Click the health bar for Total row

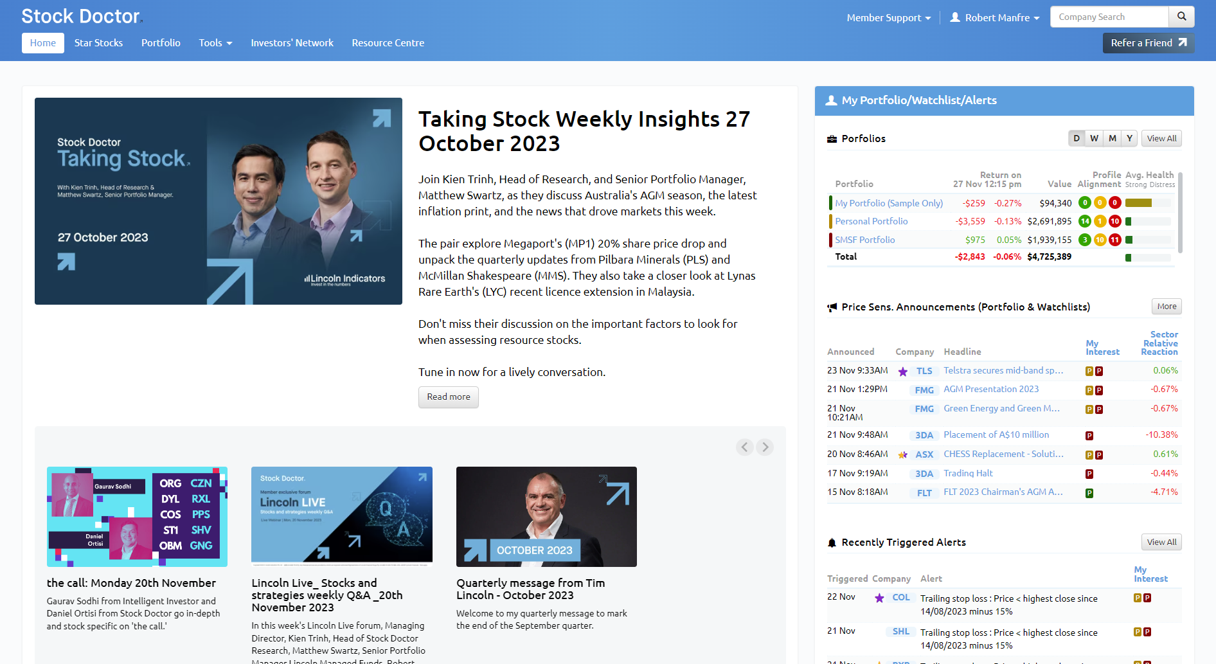click(x=1148, y=258)
